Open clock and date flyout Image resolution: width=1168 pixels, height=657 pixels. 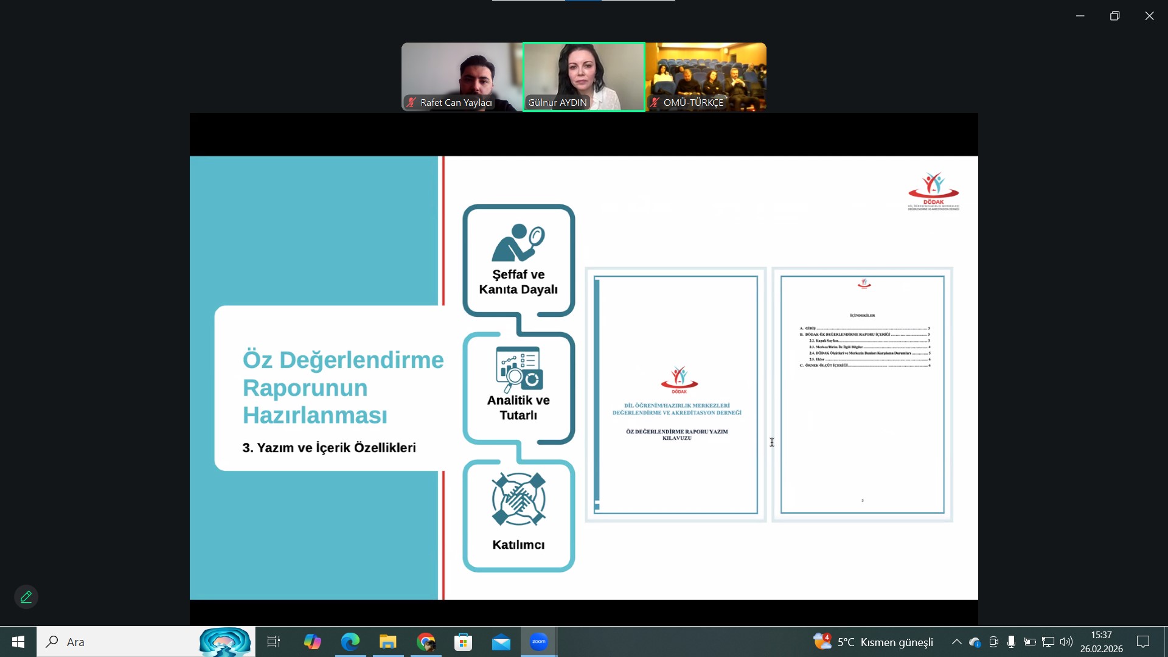point(1101,642)
